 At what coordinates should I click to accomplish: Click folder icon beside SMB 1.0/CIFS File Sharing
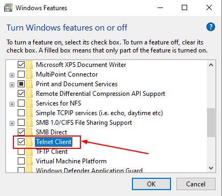click(x=29, y=123)
